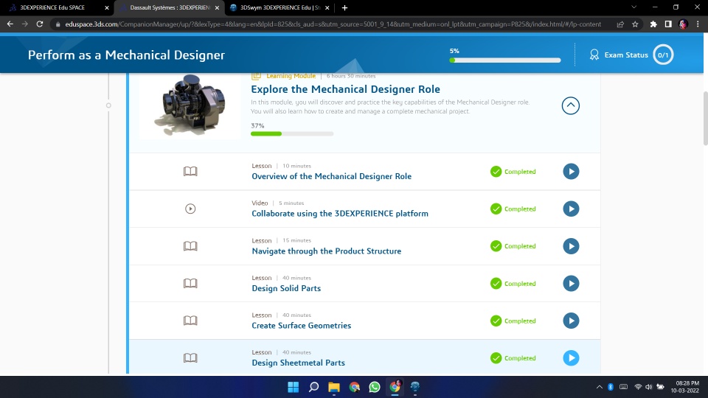Switch to 3DSwym 3DEXPERIENCE Edu tab
The height and width of the screenshot is (398, 708).
coord(280,7)
